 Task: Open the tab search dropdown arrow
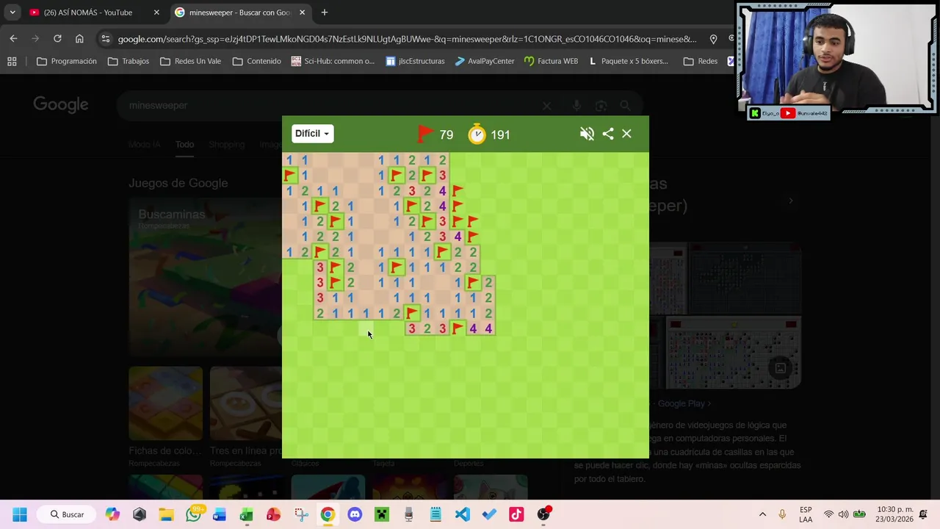12,12
